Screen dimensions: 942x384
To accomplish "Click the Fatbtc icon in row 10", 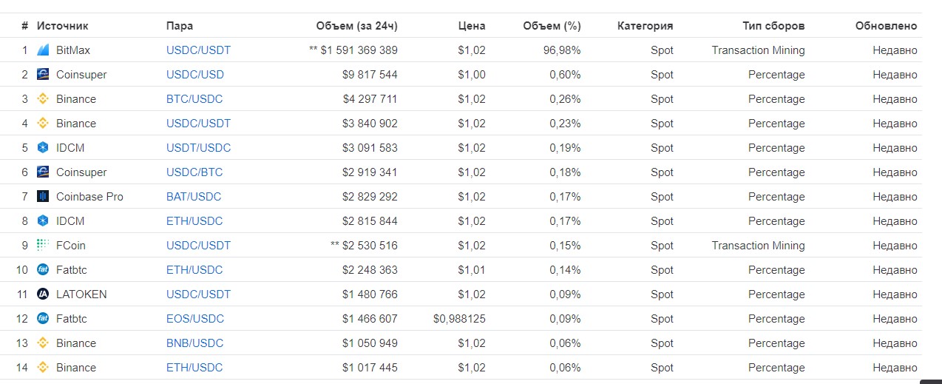I will click(43, 270).
